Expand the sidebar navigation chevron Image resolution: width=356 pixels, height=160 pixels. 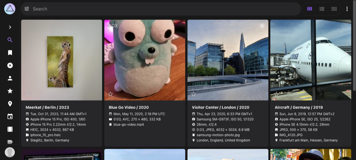[10, 27]
